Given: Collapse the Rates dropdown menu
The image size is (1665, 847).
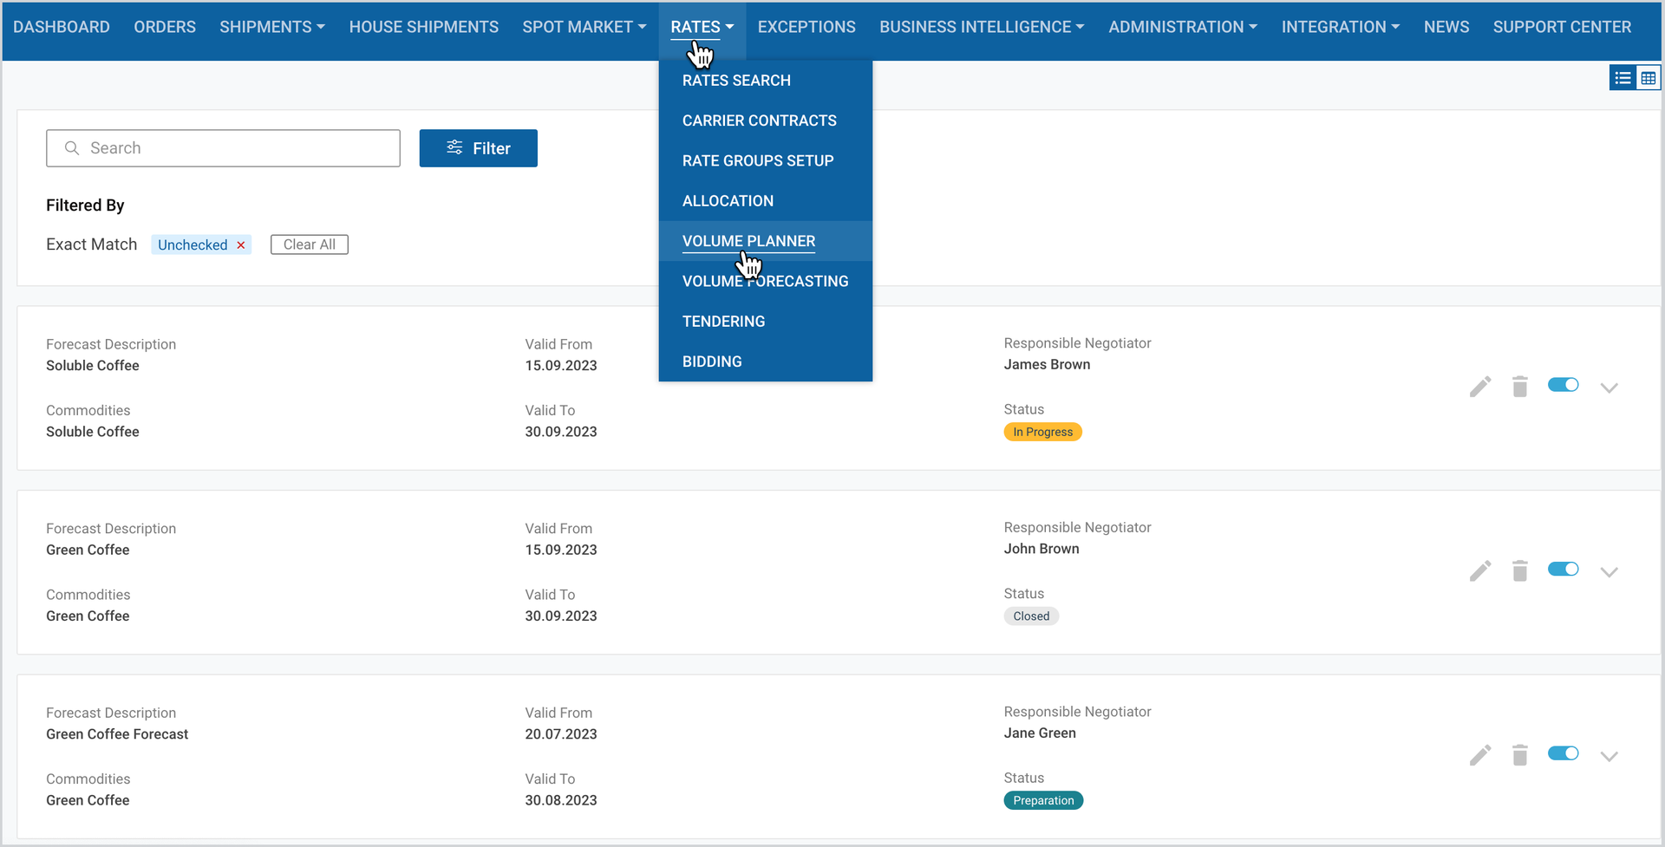Looking at the screenshot, I should coord(702,27).
